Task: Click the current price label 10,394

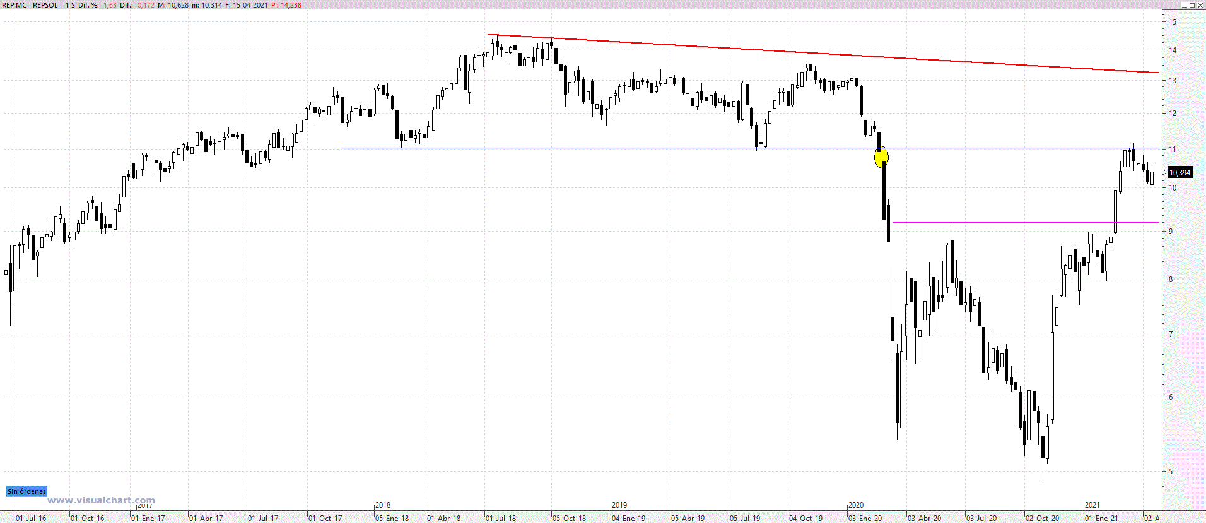Action: tap(1180, 172)
